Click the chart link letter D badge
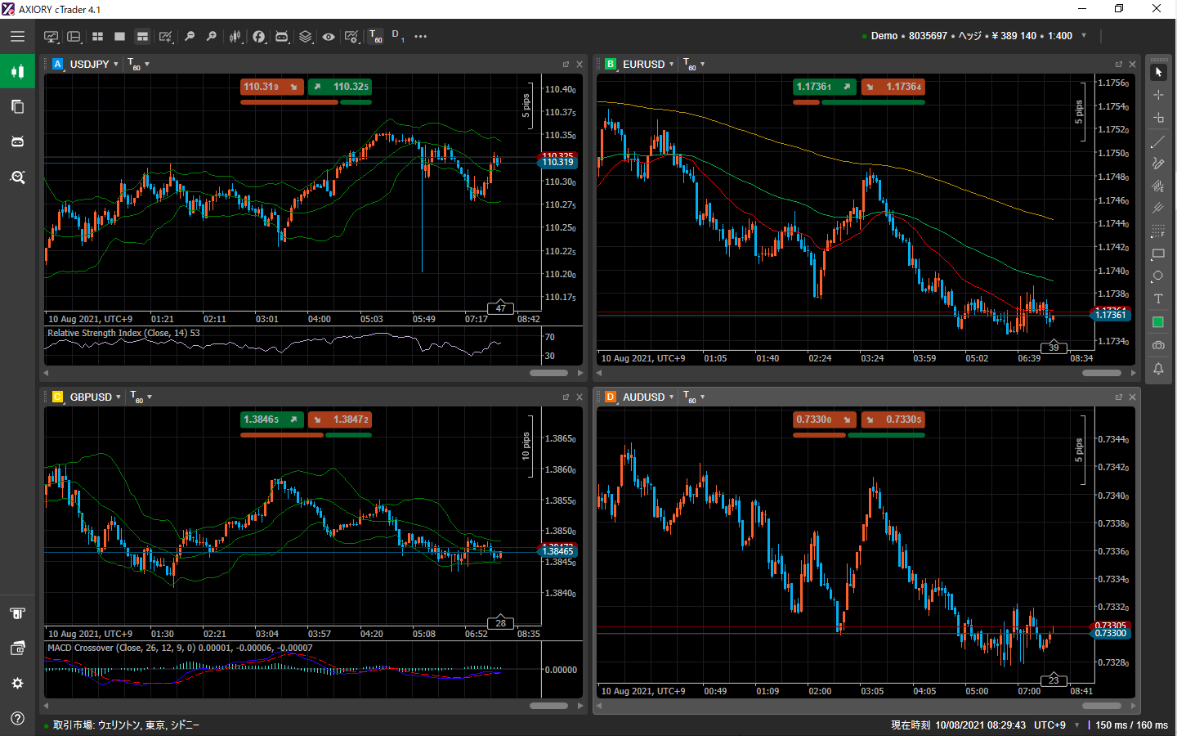The height and width of the screenshot is (736, 1177). 611,397
